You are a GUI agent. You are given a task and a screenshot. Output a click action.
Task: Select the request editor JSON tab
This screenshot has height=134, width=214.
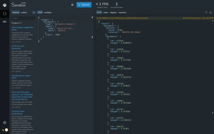pyautogui.click(x=40, y=13)
